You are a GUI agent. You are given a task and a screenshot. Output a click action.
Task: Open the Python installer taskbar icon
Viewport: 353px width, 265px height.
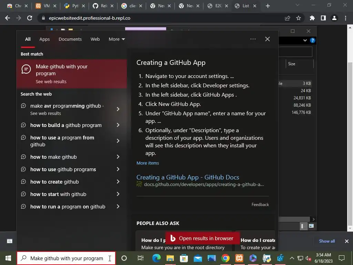(267, 258)
